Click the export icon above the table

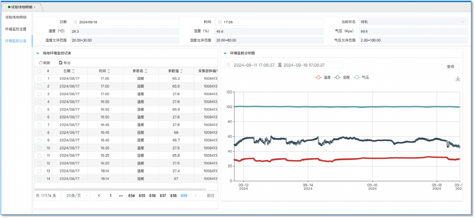pos(61,63)
